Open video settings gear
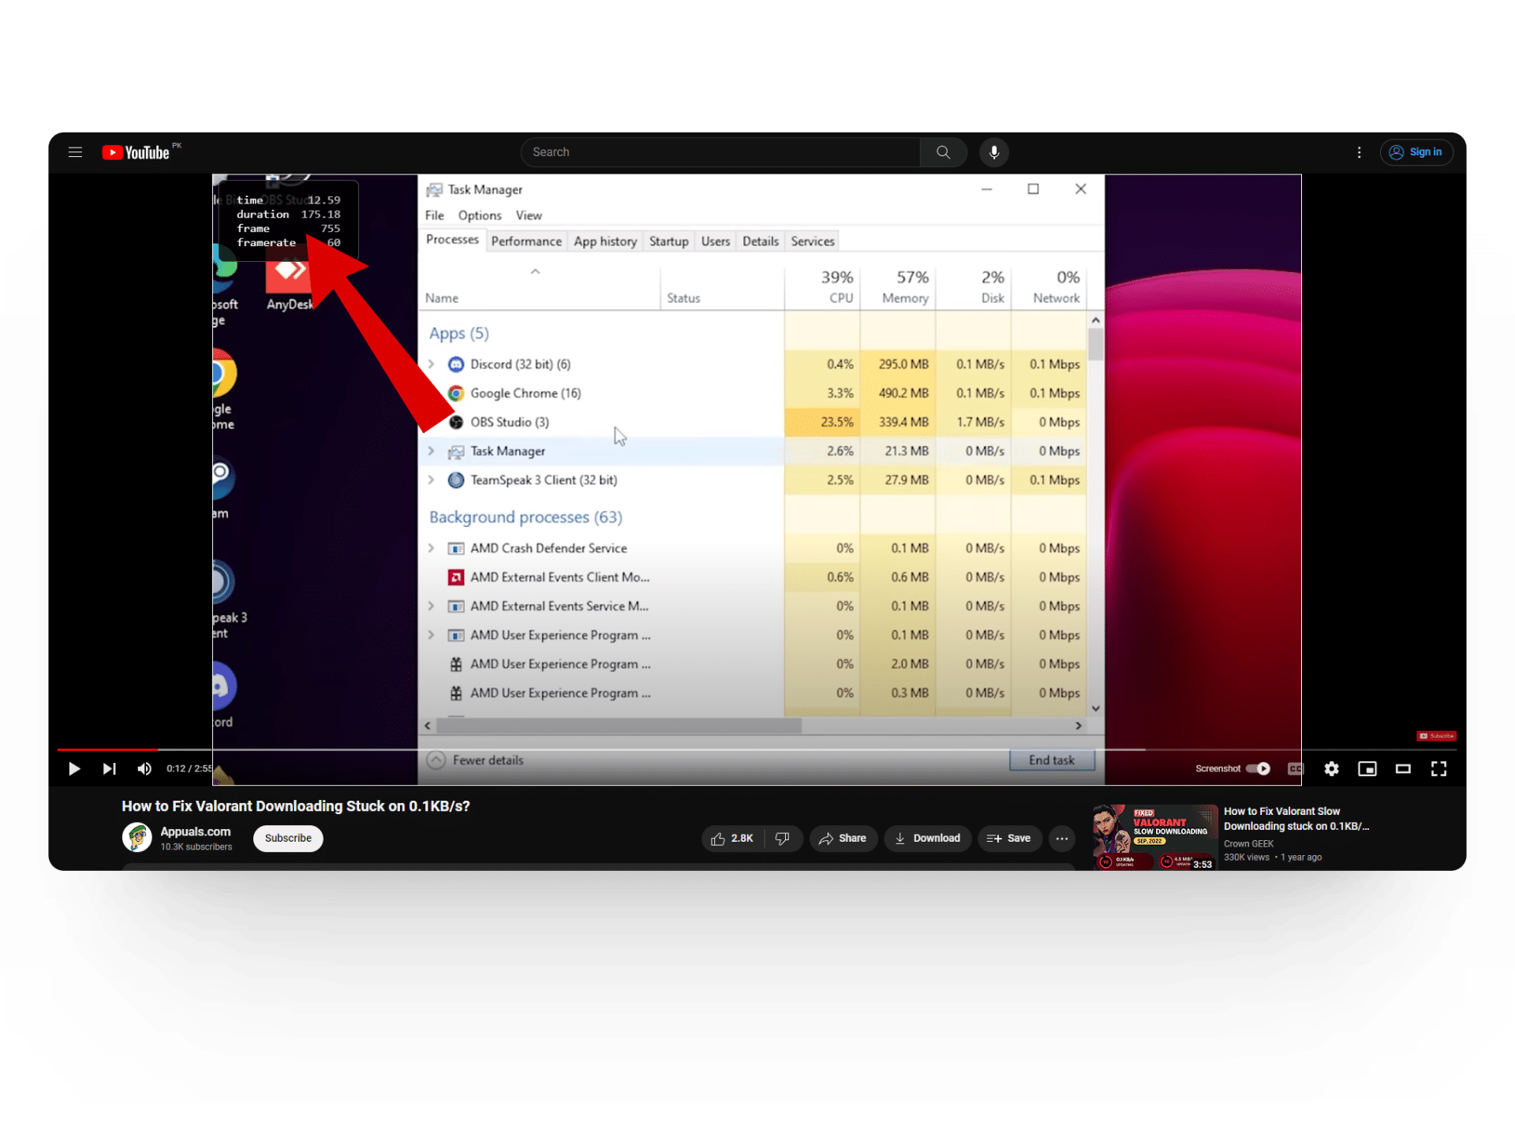 [x=1331, y=768]
